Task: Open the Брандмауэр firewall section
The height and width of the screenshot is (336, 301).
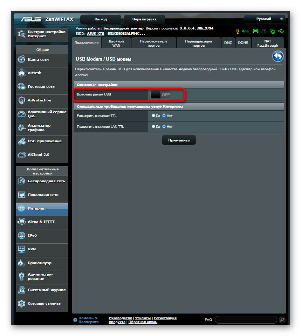Action: [42, 263]
